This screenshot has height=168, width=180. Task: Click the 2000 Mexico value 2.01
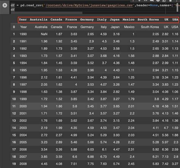131,106
